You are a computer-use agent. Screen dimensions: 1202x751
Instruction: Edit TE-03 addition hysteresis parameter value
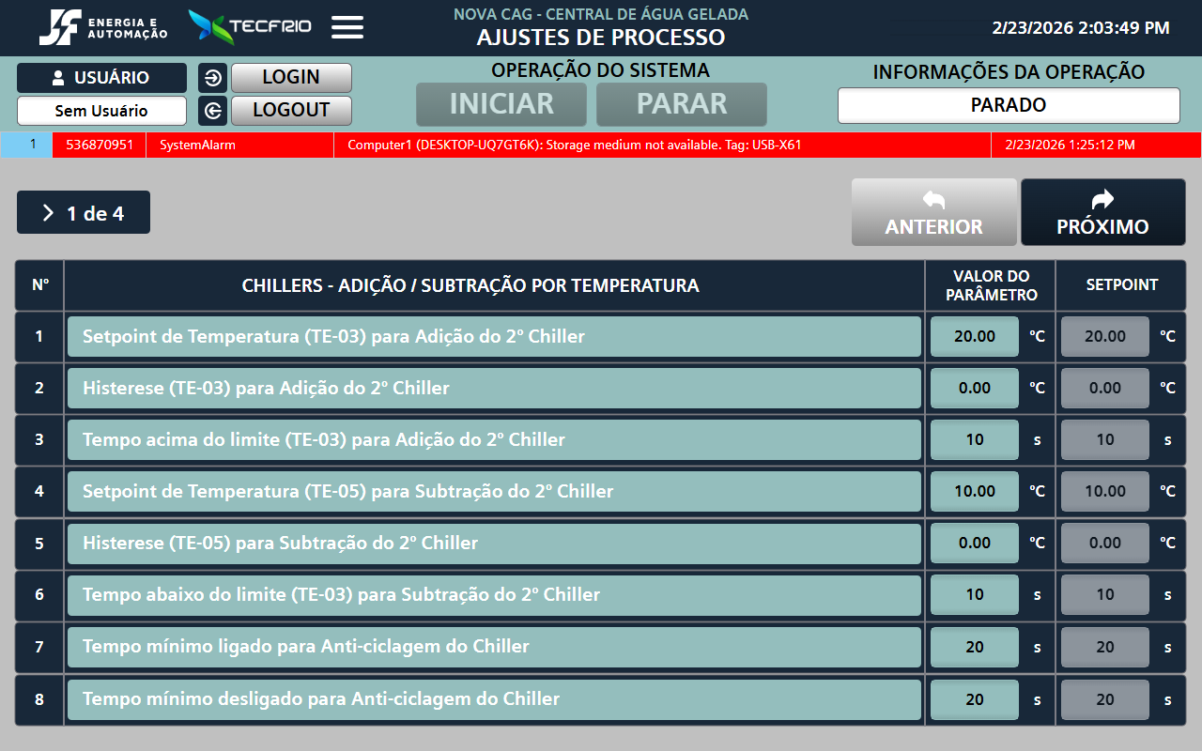[974, 388]
